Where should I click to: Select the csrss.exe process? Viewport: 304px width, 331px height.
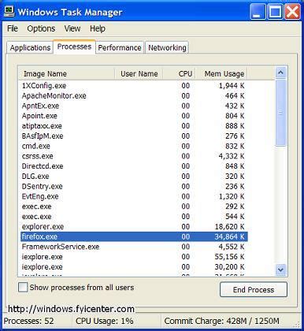click(x=134, y=156)
